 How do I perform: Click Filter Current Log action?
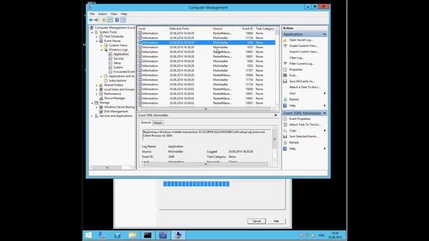[302, 64]
